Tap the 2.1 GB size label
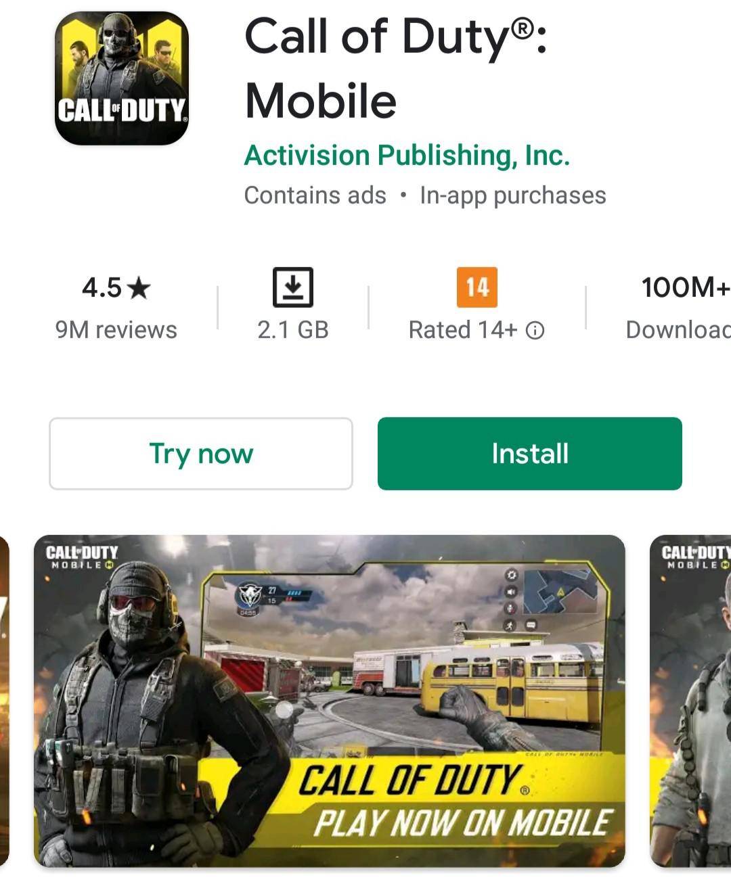The image size is (731, 886). (293, 330)
